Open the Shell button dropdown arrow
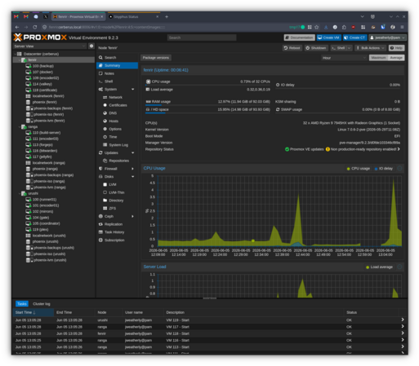The height and width of the screenshot is (366, 419). pos(349,48)
